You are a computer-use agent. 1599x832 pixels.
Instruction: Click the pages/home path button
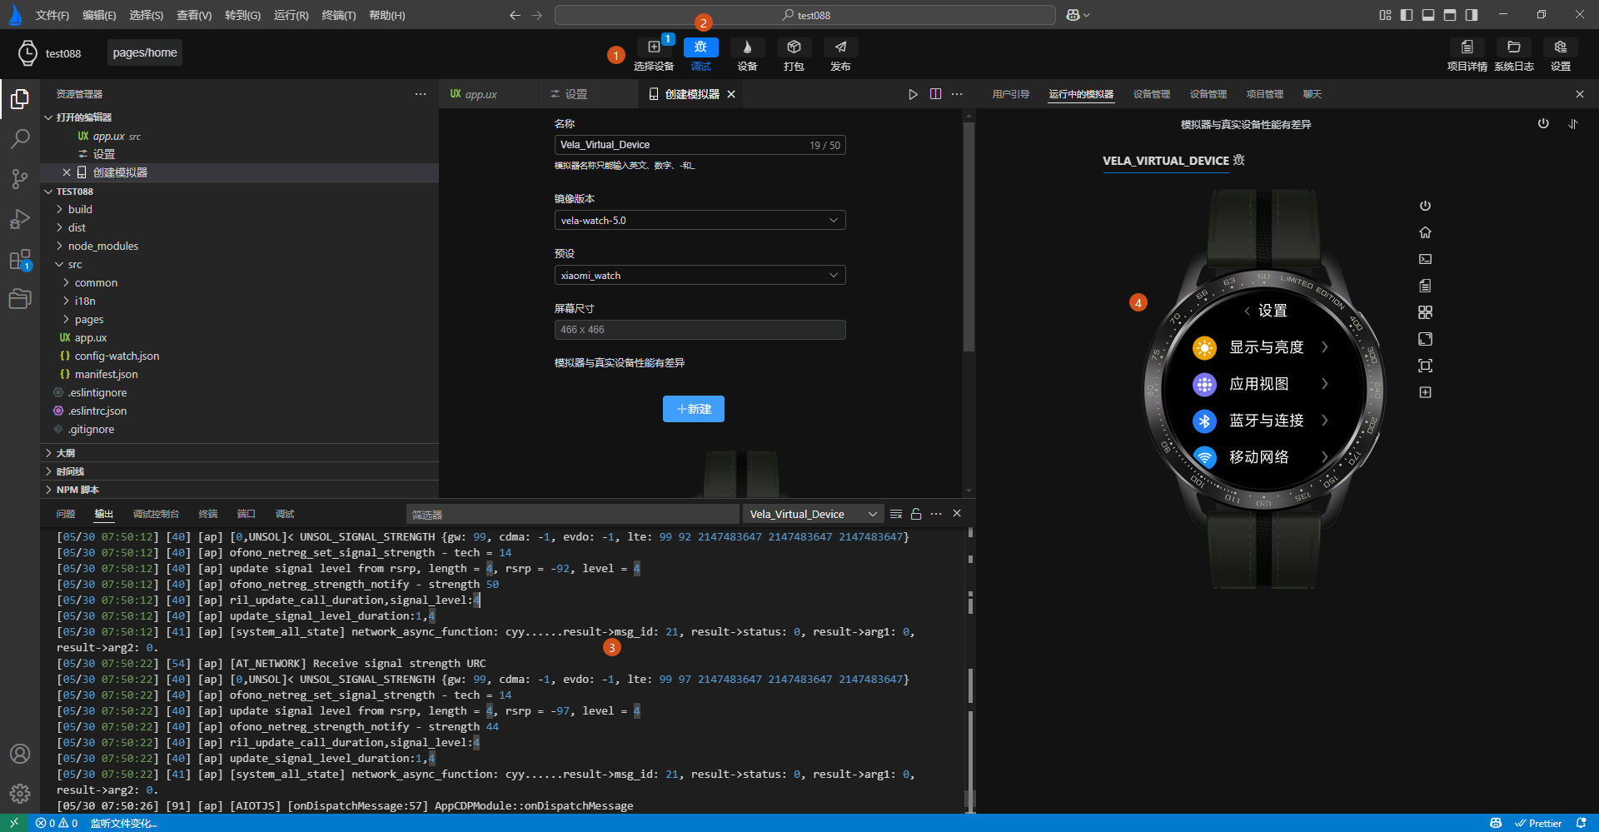click(x=145, y=52)
